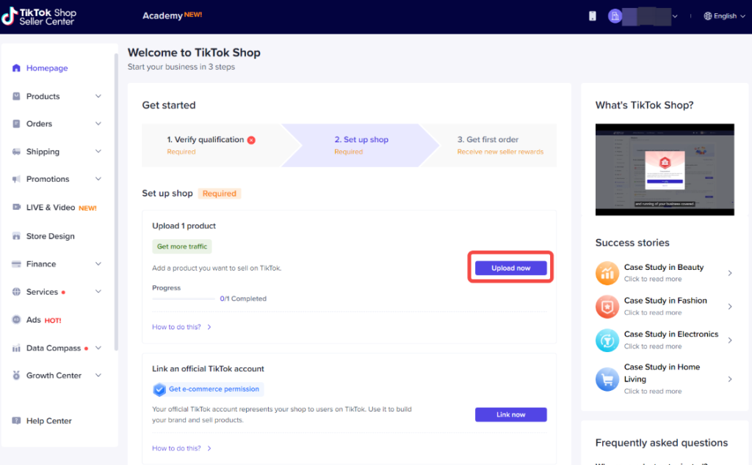Click the LIVE & Video camera icon

(x=16, y=207)
